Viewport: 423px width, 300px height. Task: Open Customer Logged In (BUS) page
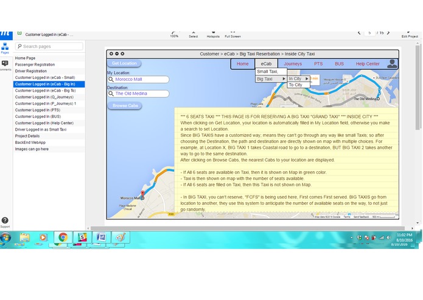point(49,116)
